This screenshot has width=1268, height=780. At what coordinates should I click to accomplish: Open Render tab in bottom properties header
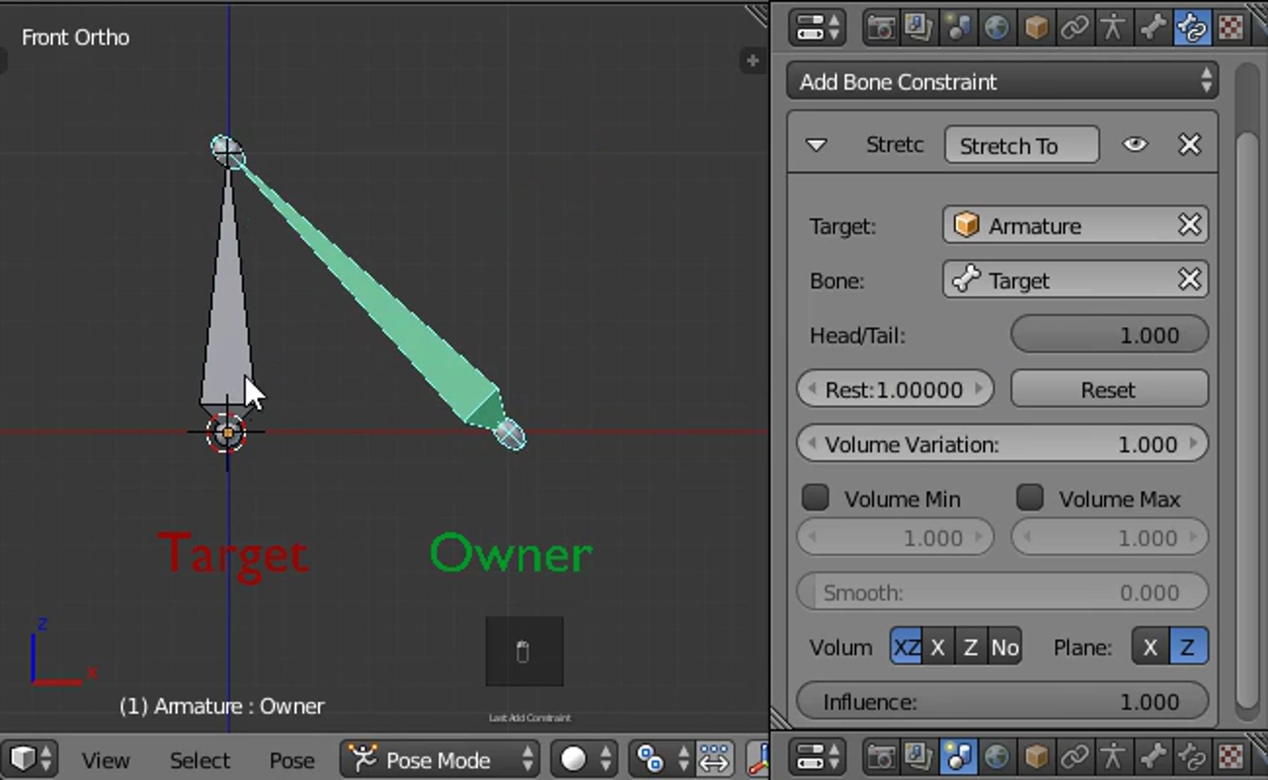pyautogui.click(x=881, y=756)
